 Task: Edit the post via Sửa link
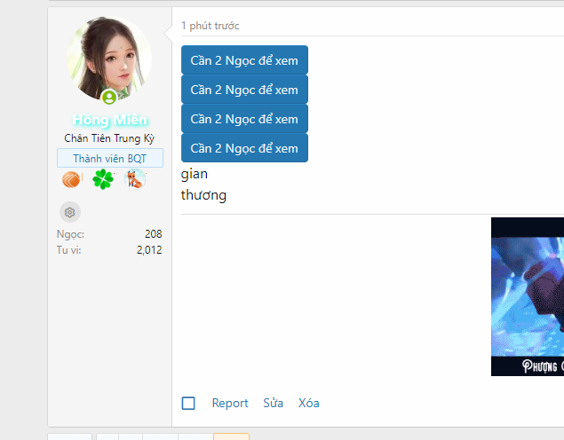[x=274, y=403]
